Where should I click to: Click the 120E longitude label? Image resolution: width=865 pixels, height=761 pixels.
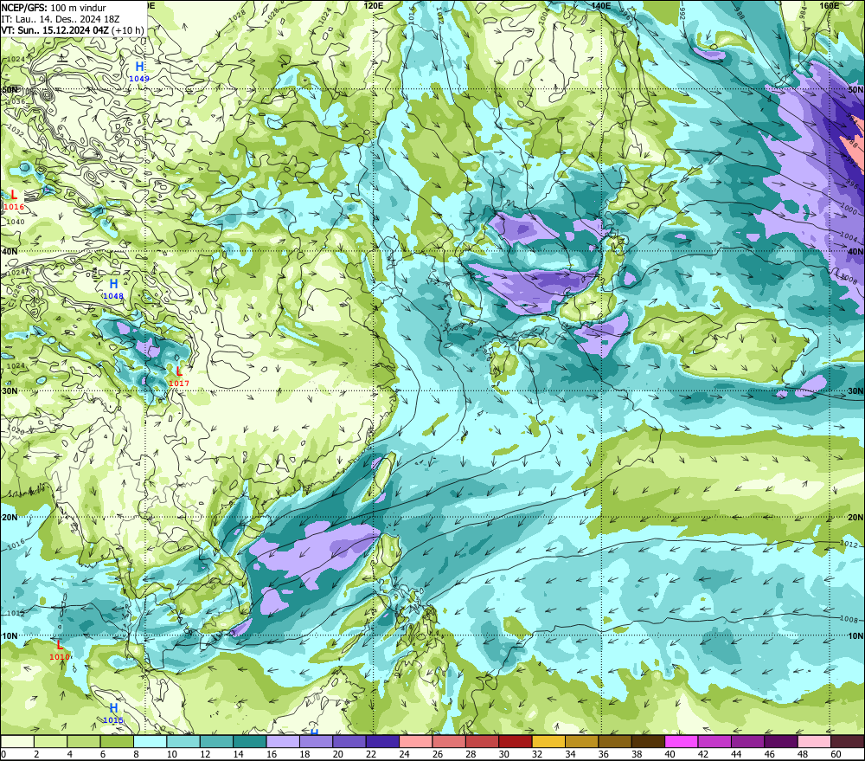click(x=374, y=5)
